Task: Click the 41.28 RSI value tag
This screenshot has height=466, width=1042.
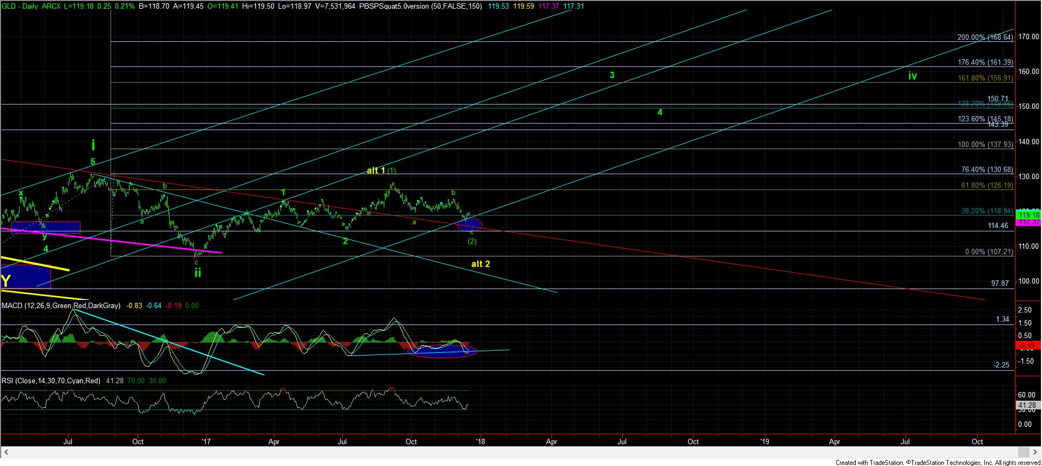Action: 1028,406
